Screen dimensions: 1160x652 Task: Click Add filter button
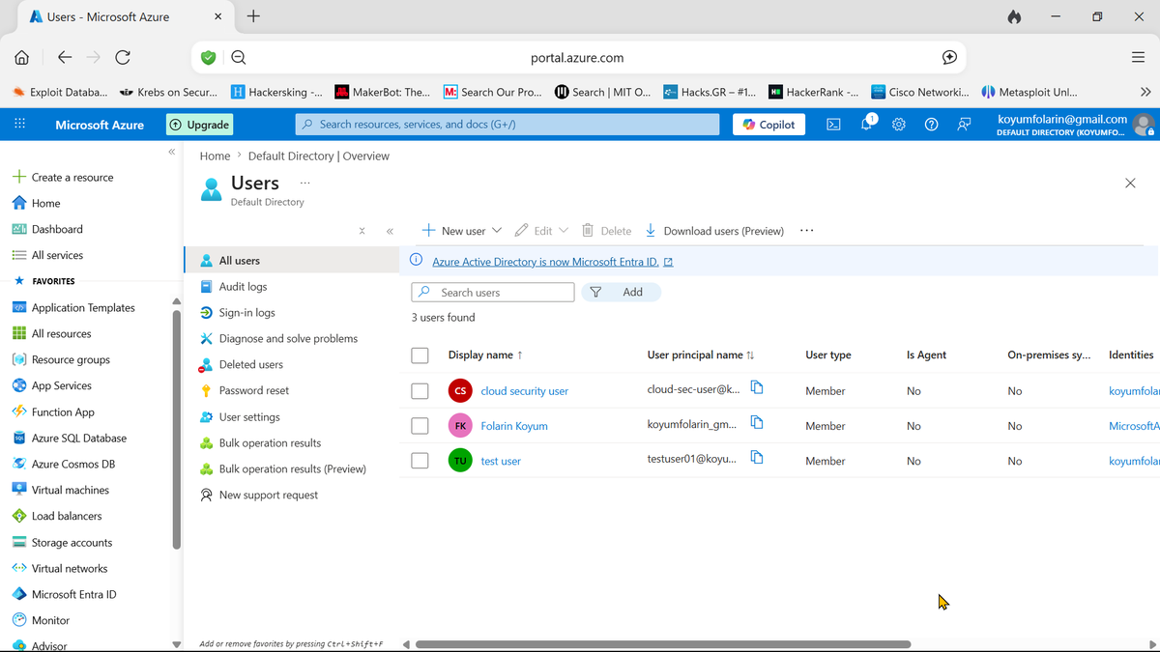pos(621,292)
